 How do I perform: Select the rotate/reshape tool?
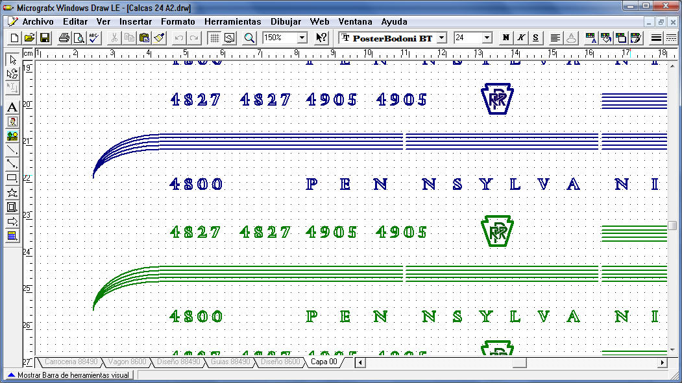click(x=12, y=74)
